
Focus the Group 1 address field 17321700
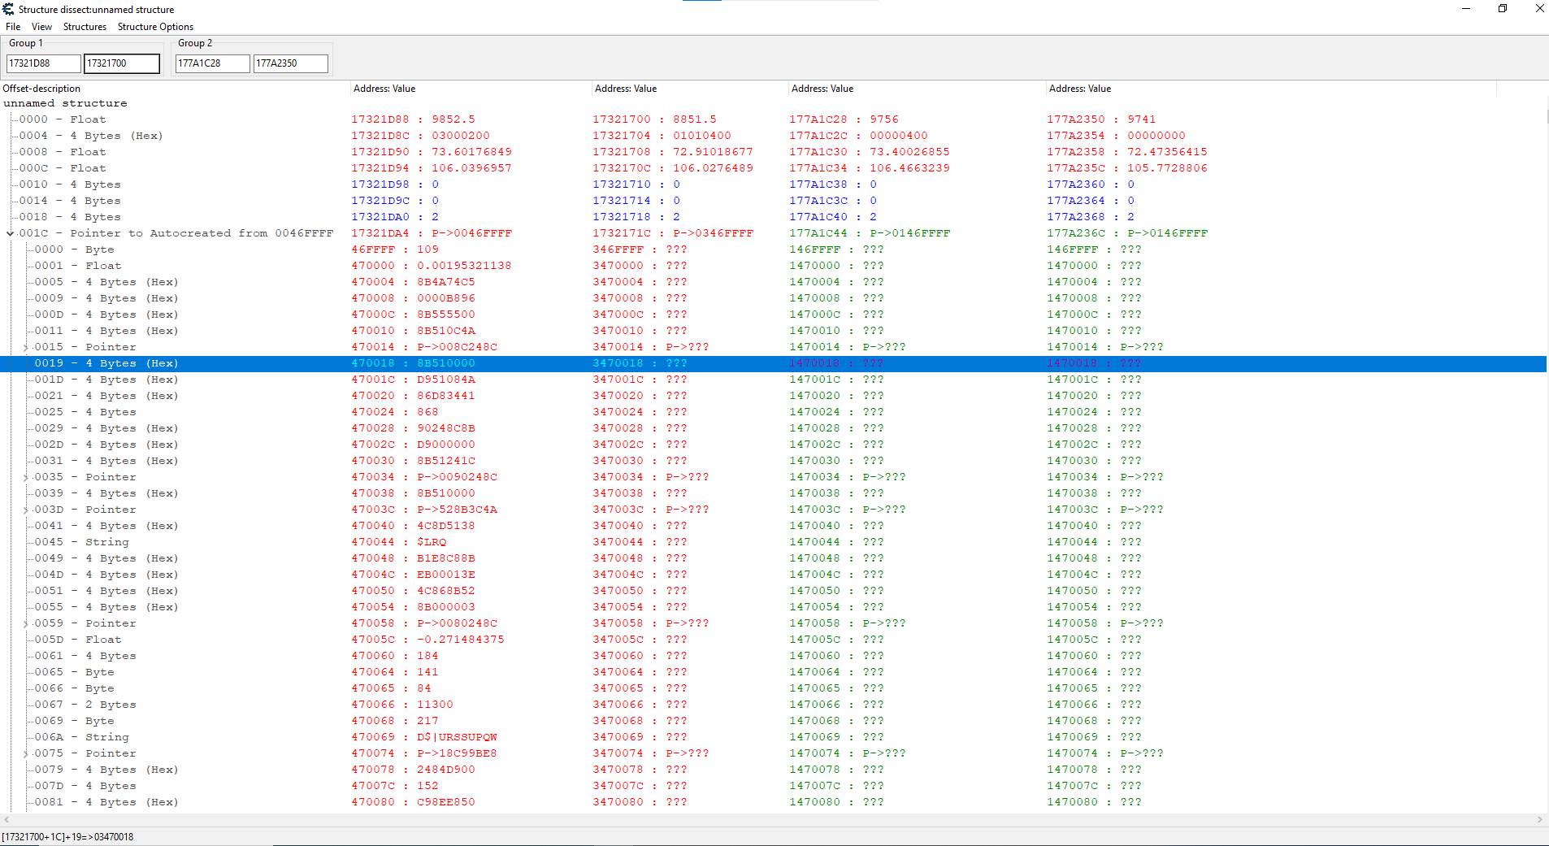click(x=122, y=63)
